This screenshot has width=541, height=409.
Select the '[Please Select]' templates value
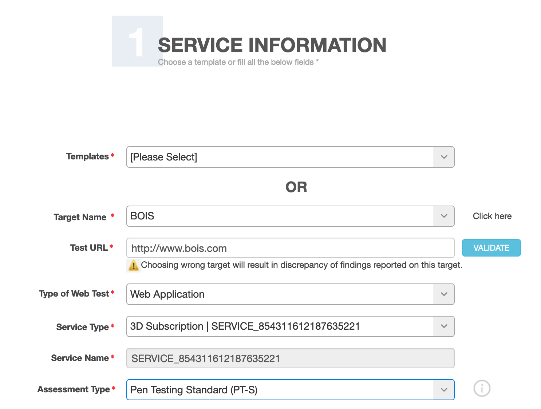click(164, 157)
